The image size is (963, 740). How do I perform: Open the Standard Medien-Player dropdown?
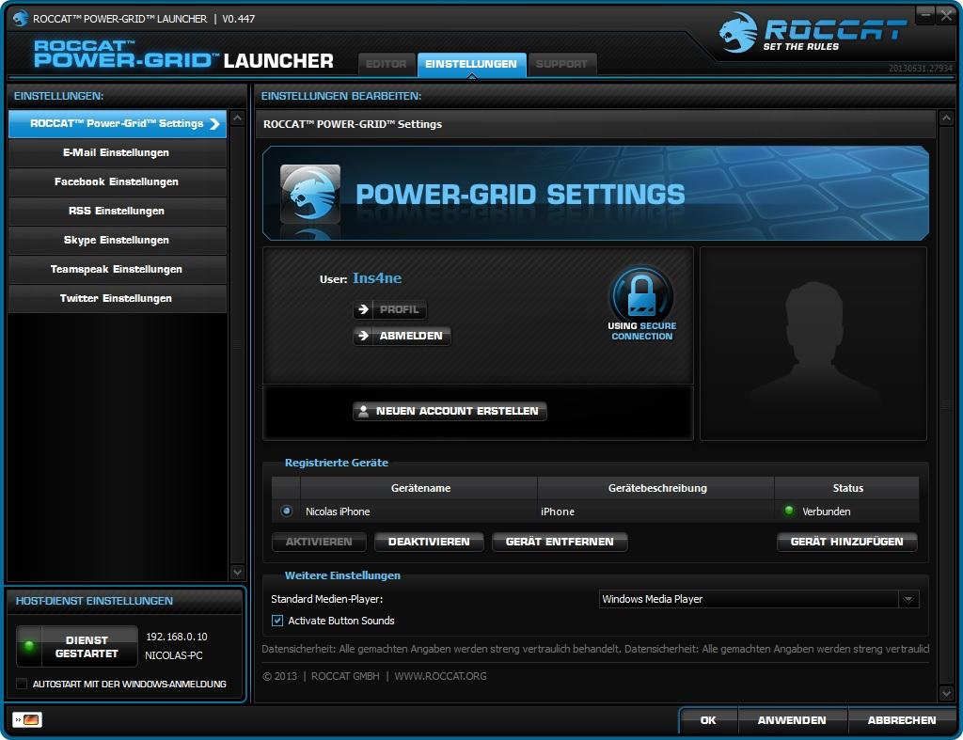pos(759,599)
